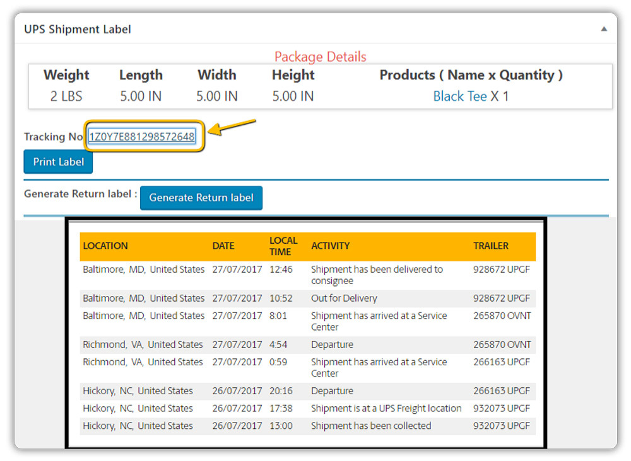Select the Length value under its header
This screenshot has width=631, height=461.
click(141, 96)
